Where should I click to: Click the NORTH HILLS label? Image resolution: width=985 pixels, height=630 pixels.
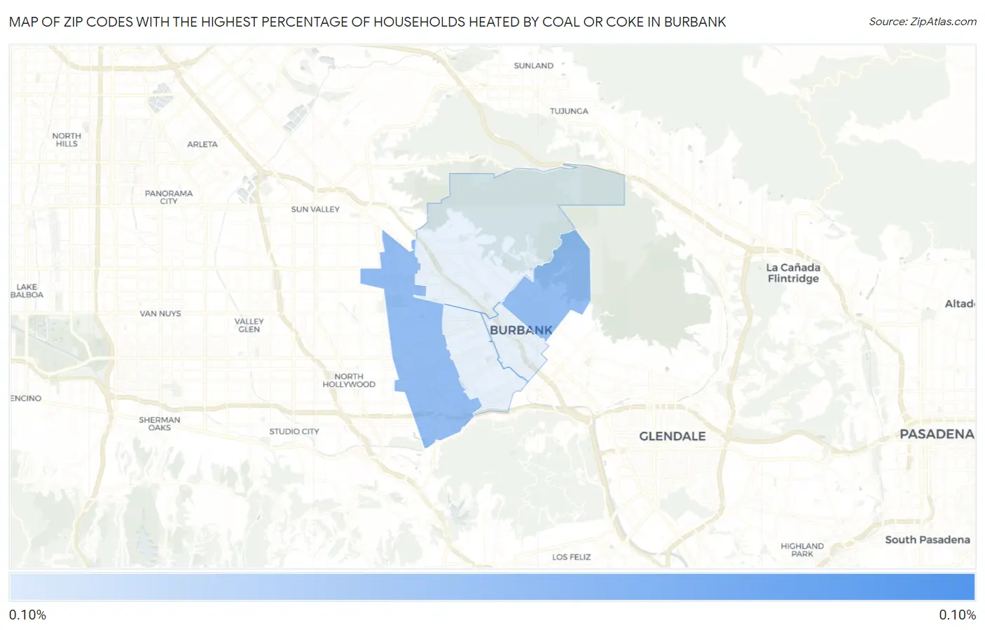[x=67, y=139]
